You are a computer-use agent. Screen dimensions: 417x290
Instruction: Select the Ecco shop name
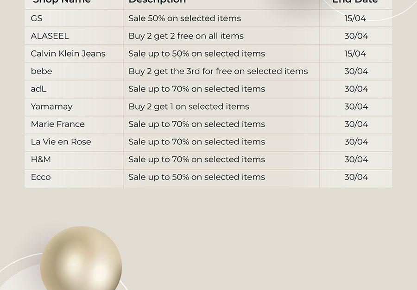[x=41, y=177]
